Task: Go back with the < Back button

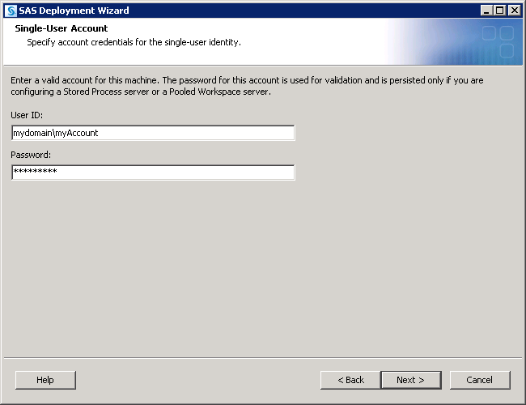Action: [x=350, y=380]
